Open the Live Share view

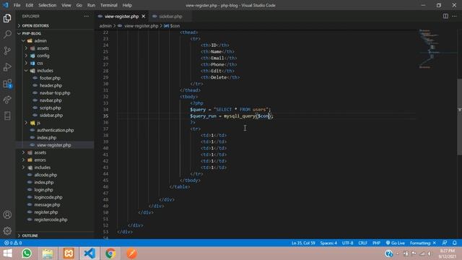[x=7, y=100]
